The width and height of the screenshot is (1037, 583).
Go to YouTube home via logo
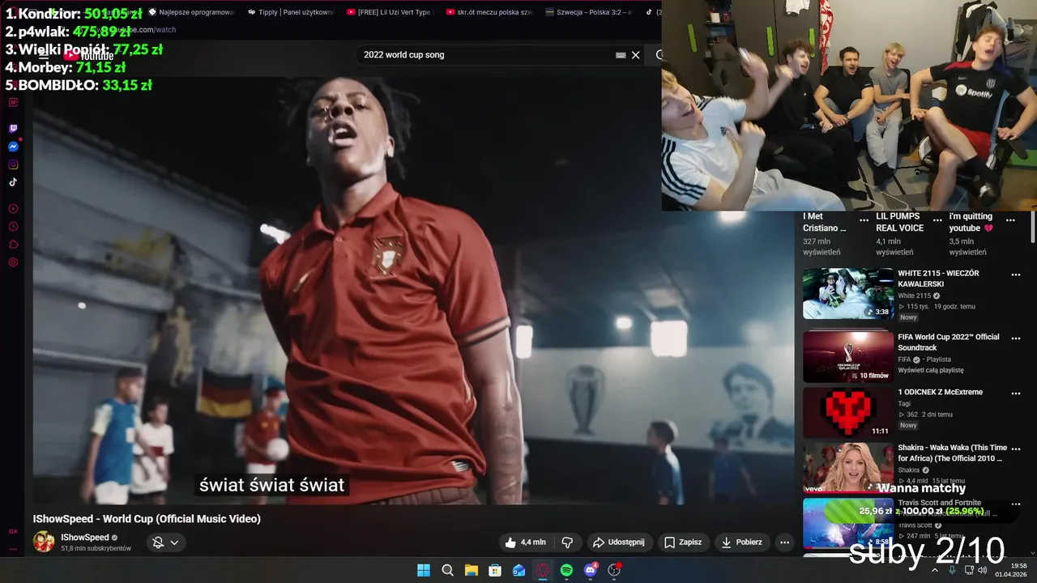pos(89,55)
